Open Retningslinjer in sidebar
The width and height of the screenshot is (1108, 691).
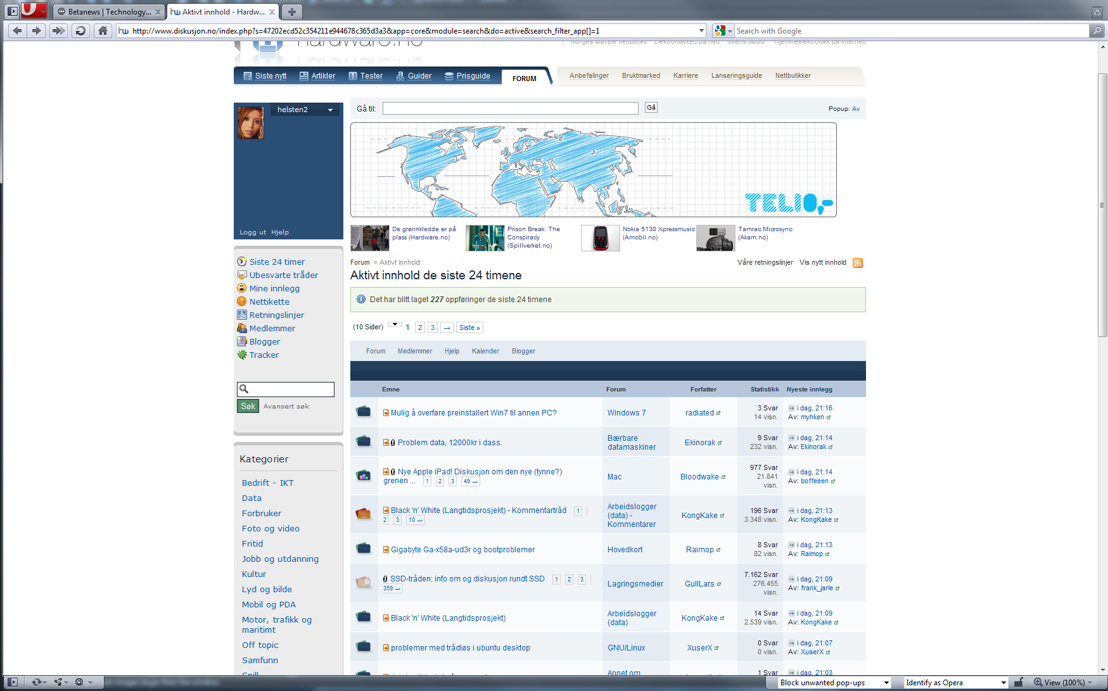click(x=276, y=315)
